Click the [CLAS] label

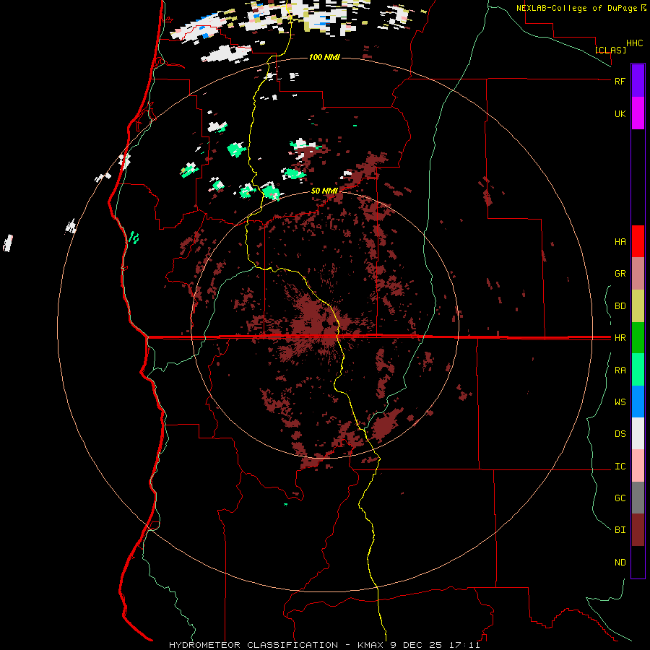point(610,50)
